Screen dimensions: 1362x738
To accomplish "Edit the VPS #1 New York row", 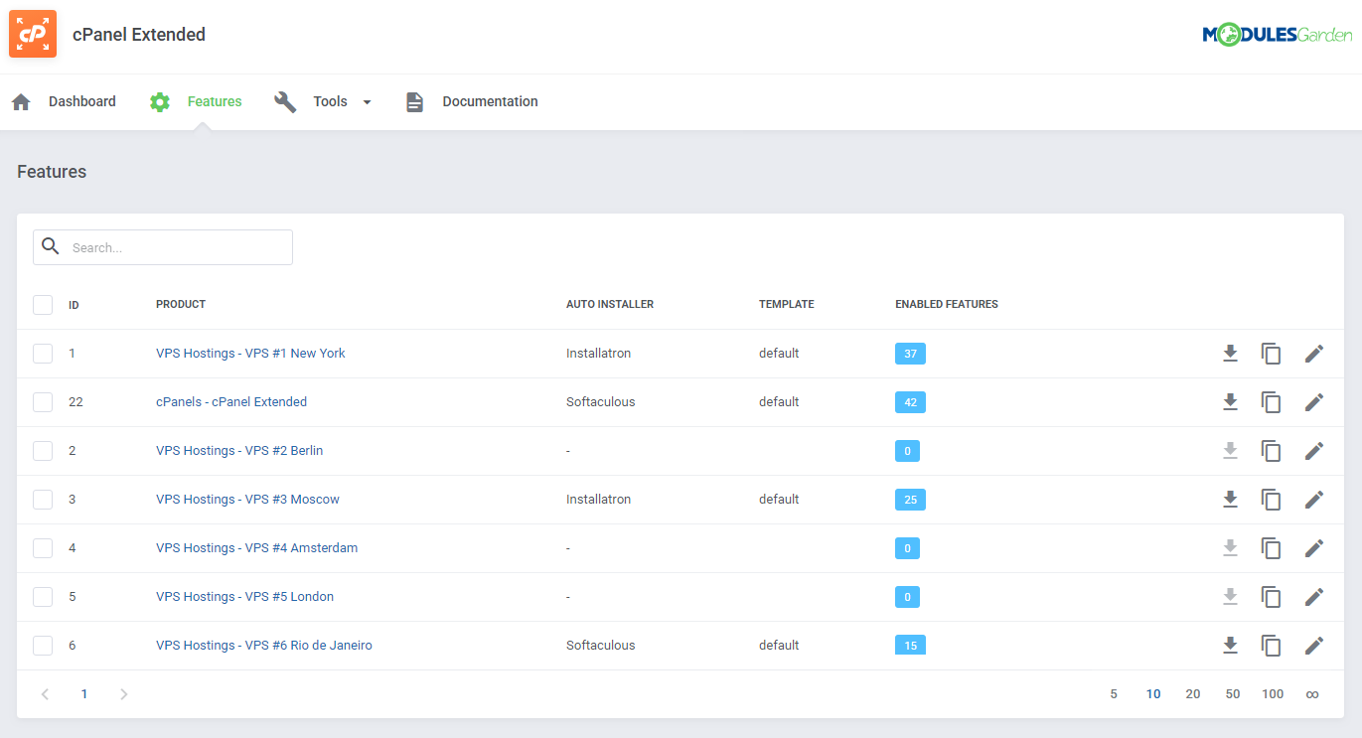I will (1314, 353).
